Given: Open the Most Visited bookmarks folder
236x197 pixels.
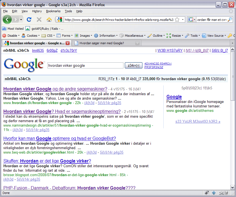Looking at the screenshot, I should [x=13, y=28].
